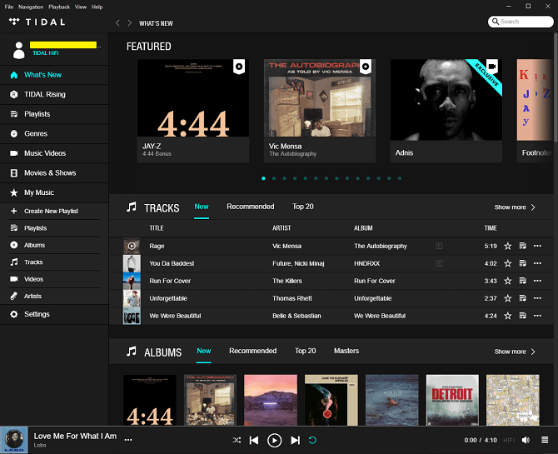Open the File menu
The image size is (558, 454).
9,7
